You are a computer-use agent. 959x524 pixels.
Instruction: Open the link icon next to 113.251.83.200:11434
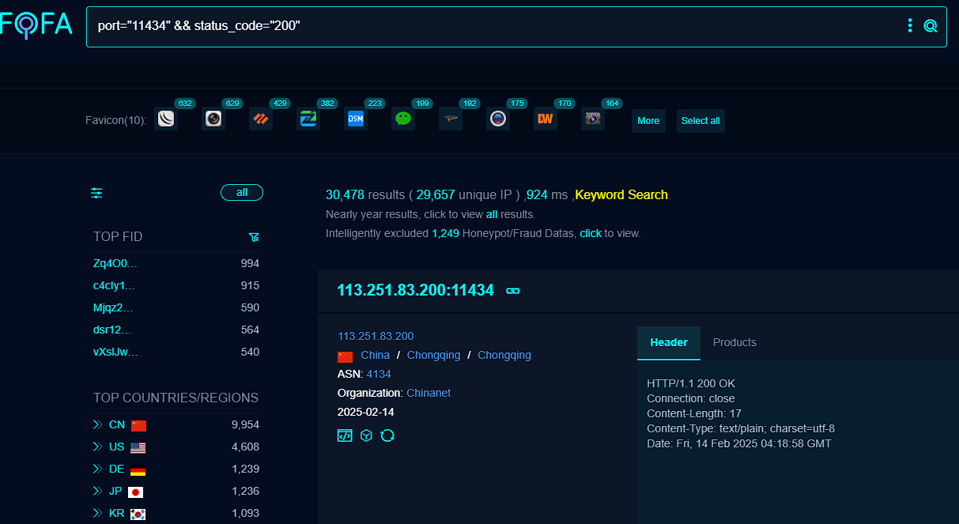pos(513,291)
